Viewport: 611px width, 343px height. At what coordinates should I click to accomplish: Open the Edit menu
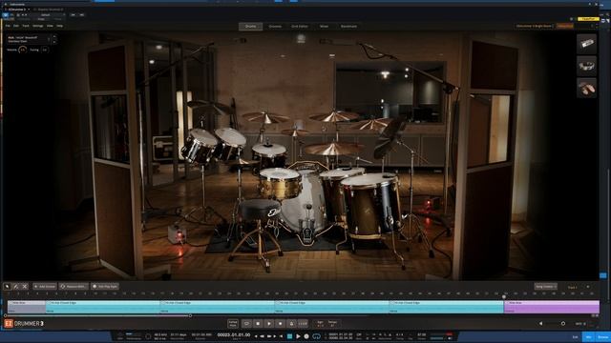coord(16,26)
